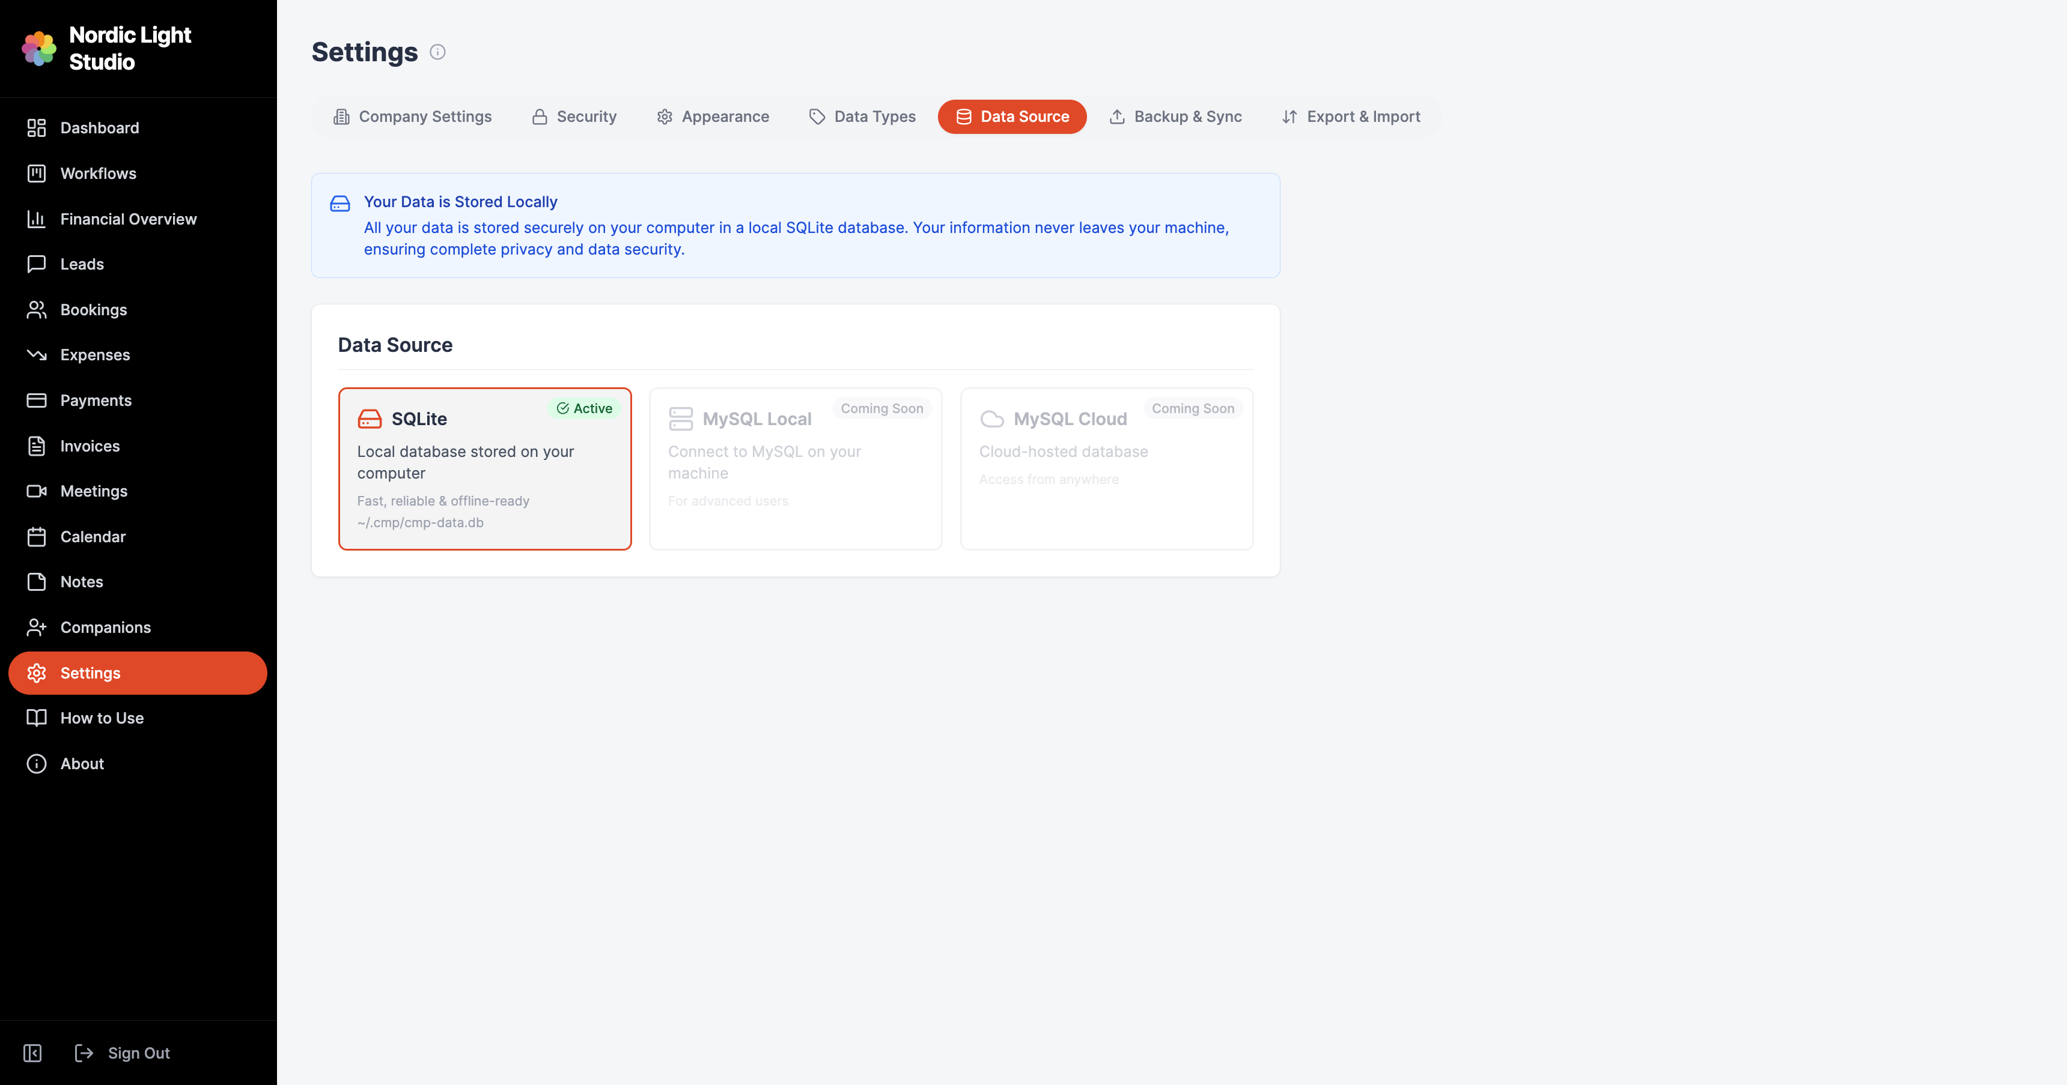Click the Workflows kanban icon in sidebar

click(x=36, y=173)
